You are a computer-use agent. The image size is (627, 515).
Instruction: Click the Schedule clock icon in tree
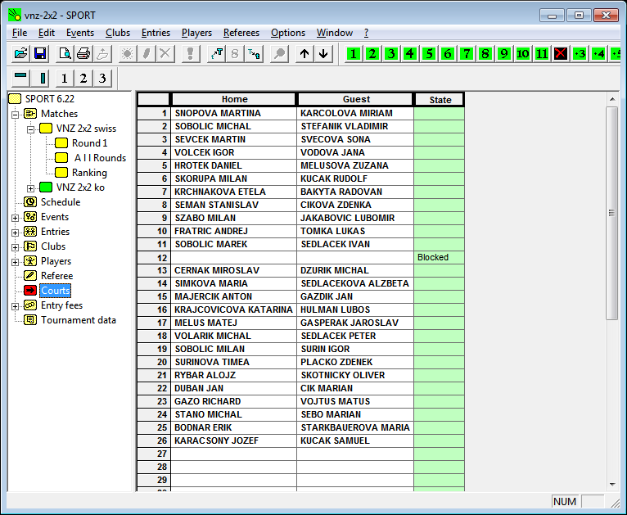[x=30, y=202]
